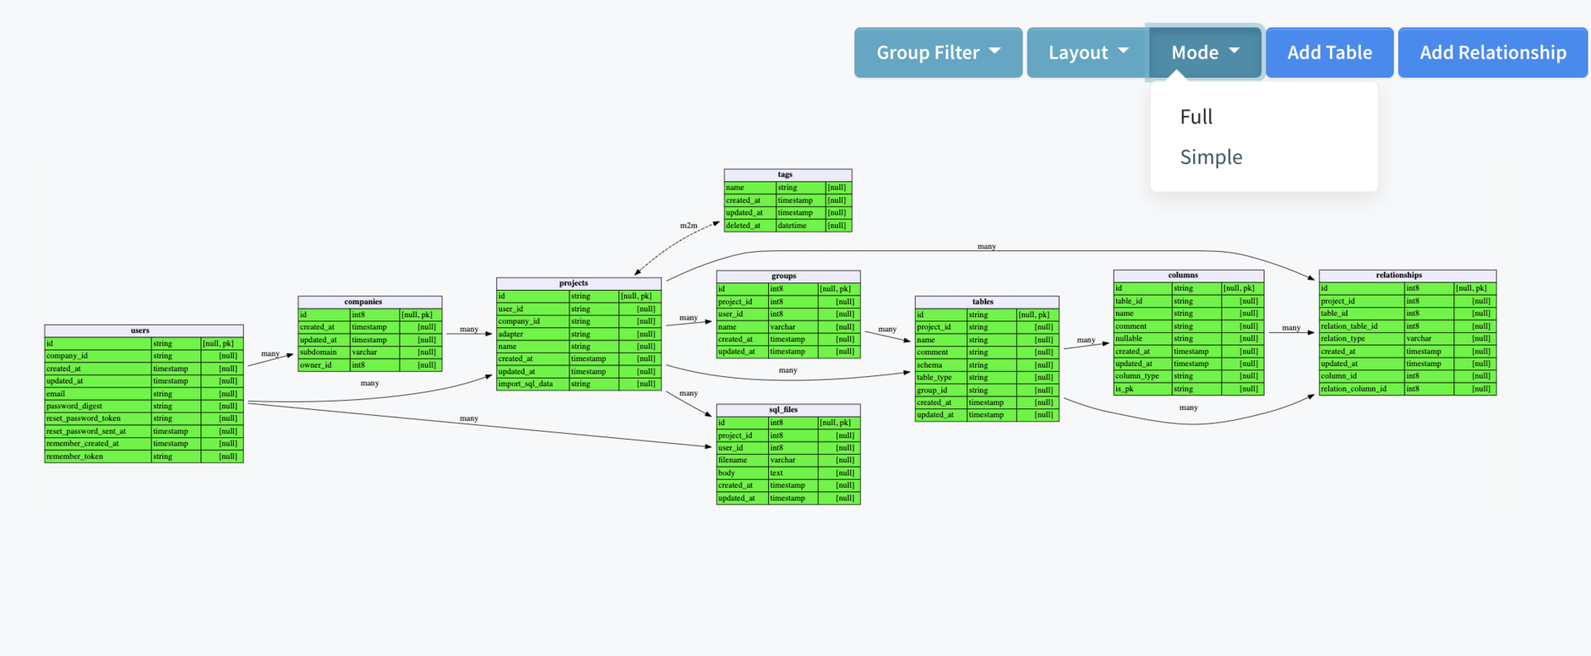Click the subdomain row in companies table

(x=370, y=352)
